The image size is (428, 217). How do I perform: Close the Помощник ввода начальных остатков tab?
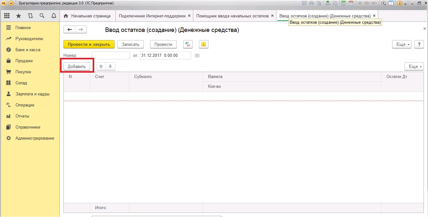[273, 16]
